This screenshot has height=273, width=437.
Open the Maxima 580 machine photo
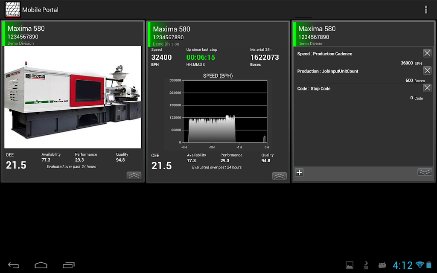[73, 97]
